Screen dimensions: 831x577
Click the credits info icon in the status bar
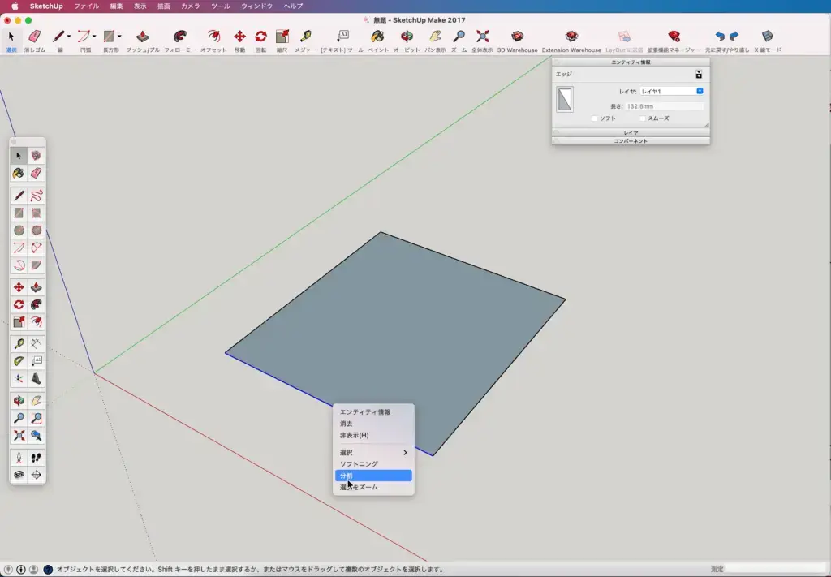(21, 570)
